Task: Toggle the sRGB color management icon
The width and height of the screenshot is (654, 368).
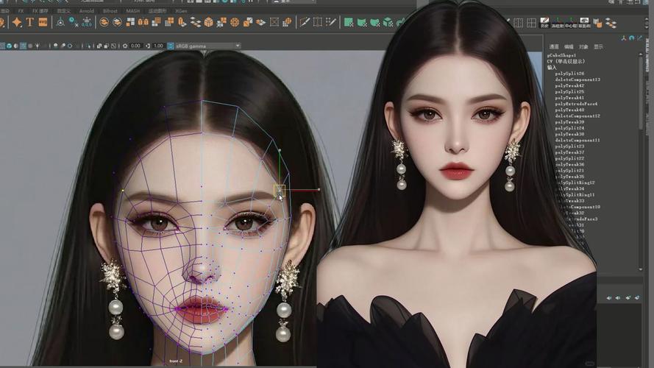Action: point(171,46)
